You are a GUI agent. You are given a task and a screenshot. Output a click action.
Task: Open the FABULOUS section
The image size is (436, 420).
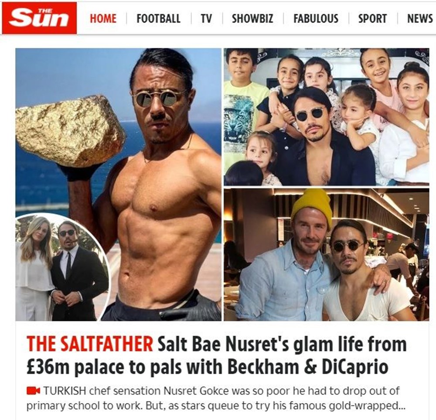point(316,18)
